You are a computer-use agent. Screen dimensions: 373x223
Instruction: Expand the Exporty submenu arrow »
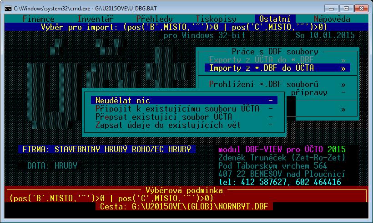tap(343, 60)
